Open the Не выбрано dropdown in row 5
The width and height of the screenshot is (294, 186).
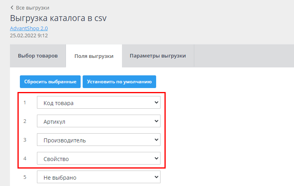(99, 177)
